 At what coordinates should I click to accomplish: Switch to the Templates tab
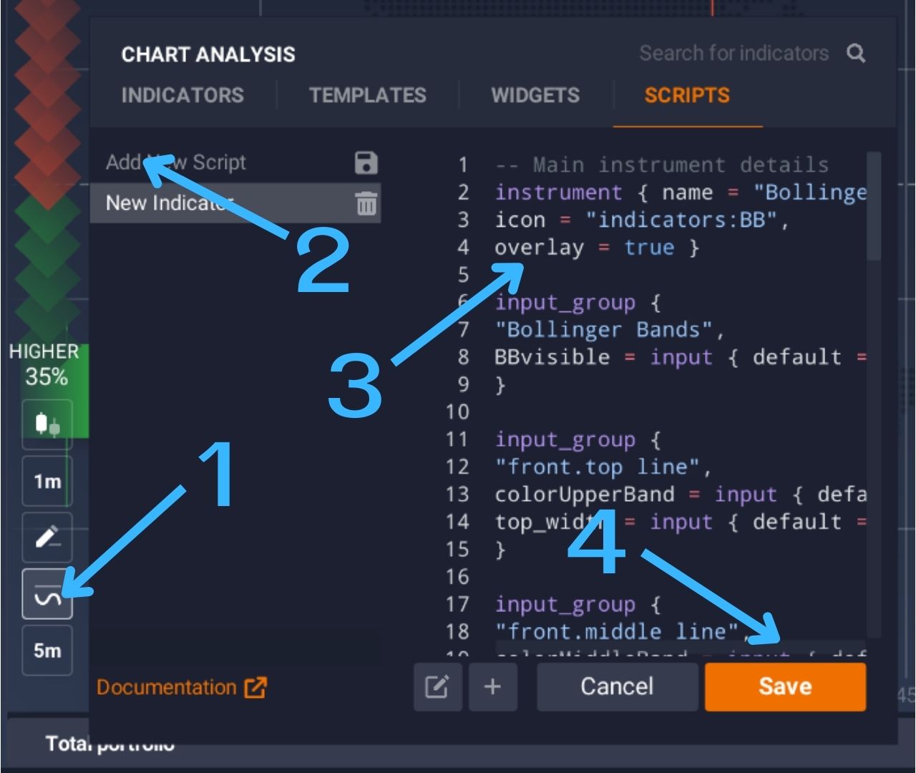(x=367, y=95)
